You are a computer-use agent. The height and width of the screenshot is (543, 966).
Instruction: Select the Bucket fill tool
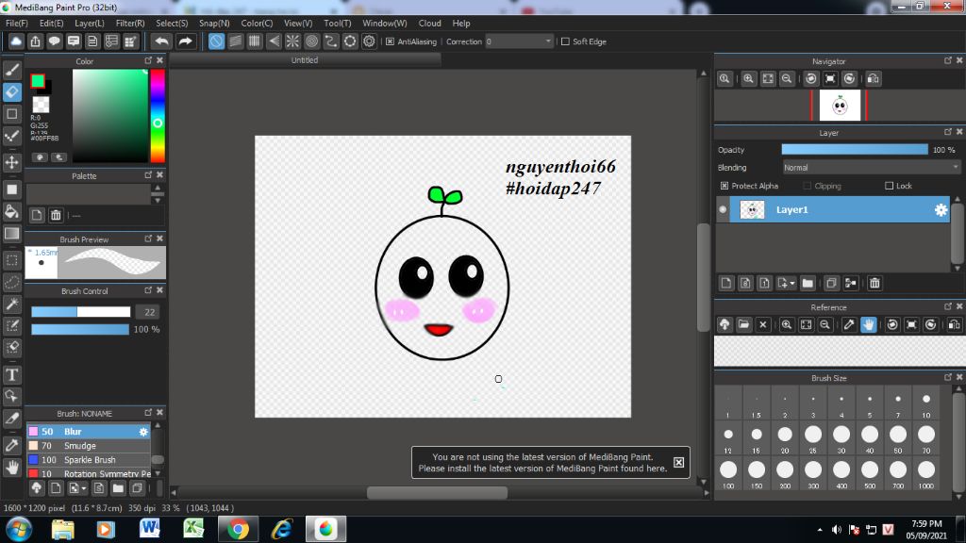(x=12, y=210)
